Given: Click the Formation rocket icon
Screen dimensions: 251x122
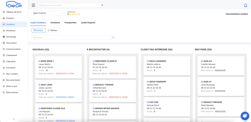Looking at the screenshot, I should 4,68.
